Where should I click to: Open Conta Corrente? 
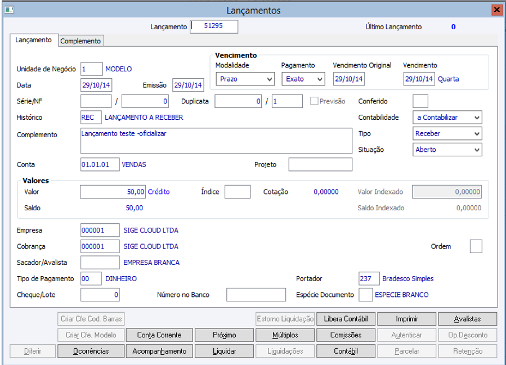click(160, 335)
